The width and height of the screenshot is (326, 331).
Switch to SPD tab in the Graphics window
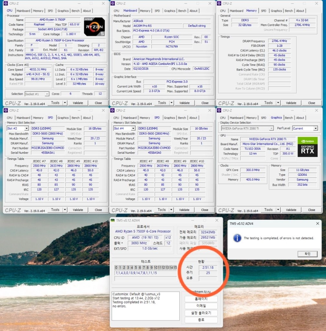[x=263, y=118]
